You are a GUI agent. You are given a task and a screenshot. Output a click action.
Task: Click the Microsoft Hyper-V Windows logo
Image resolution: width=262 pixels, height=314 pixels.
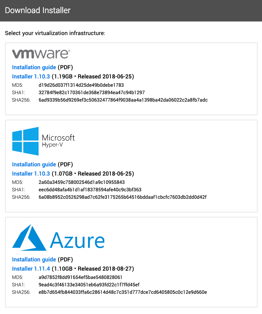(x=25, y=141)
